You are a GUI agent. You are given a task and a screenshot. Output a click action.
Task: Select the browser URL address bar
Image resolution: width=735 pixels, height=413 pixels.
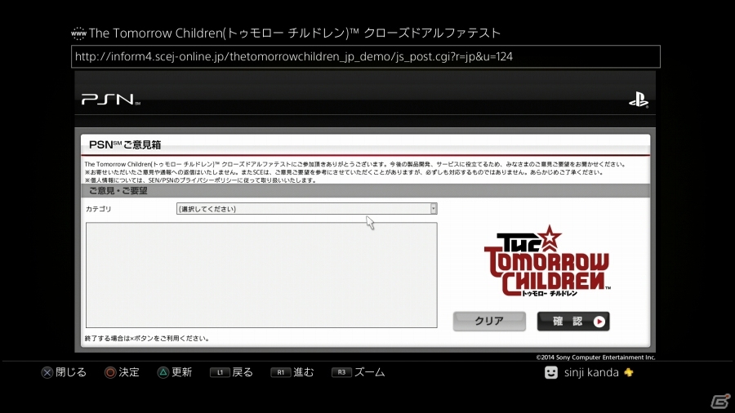point(366,56)
